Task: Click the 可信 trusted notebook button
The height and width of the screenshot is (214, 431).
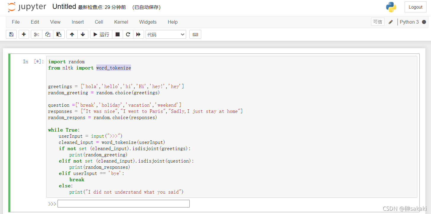Action: coord(378,22)
